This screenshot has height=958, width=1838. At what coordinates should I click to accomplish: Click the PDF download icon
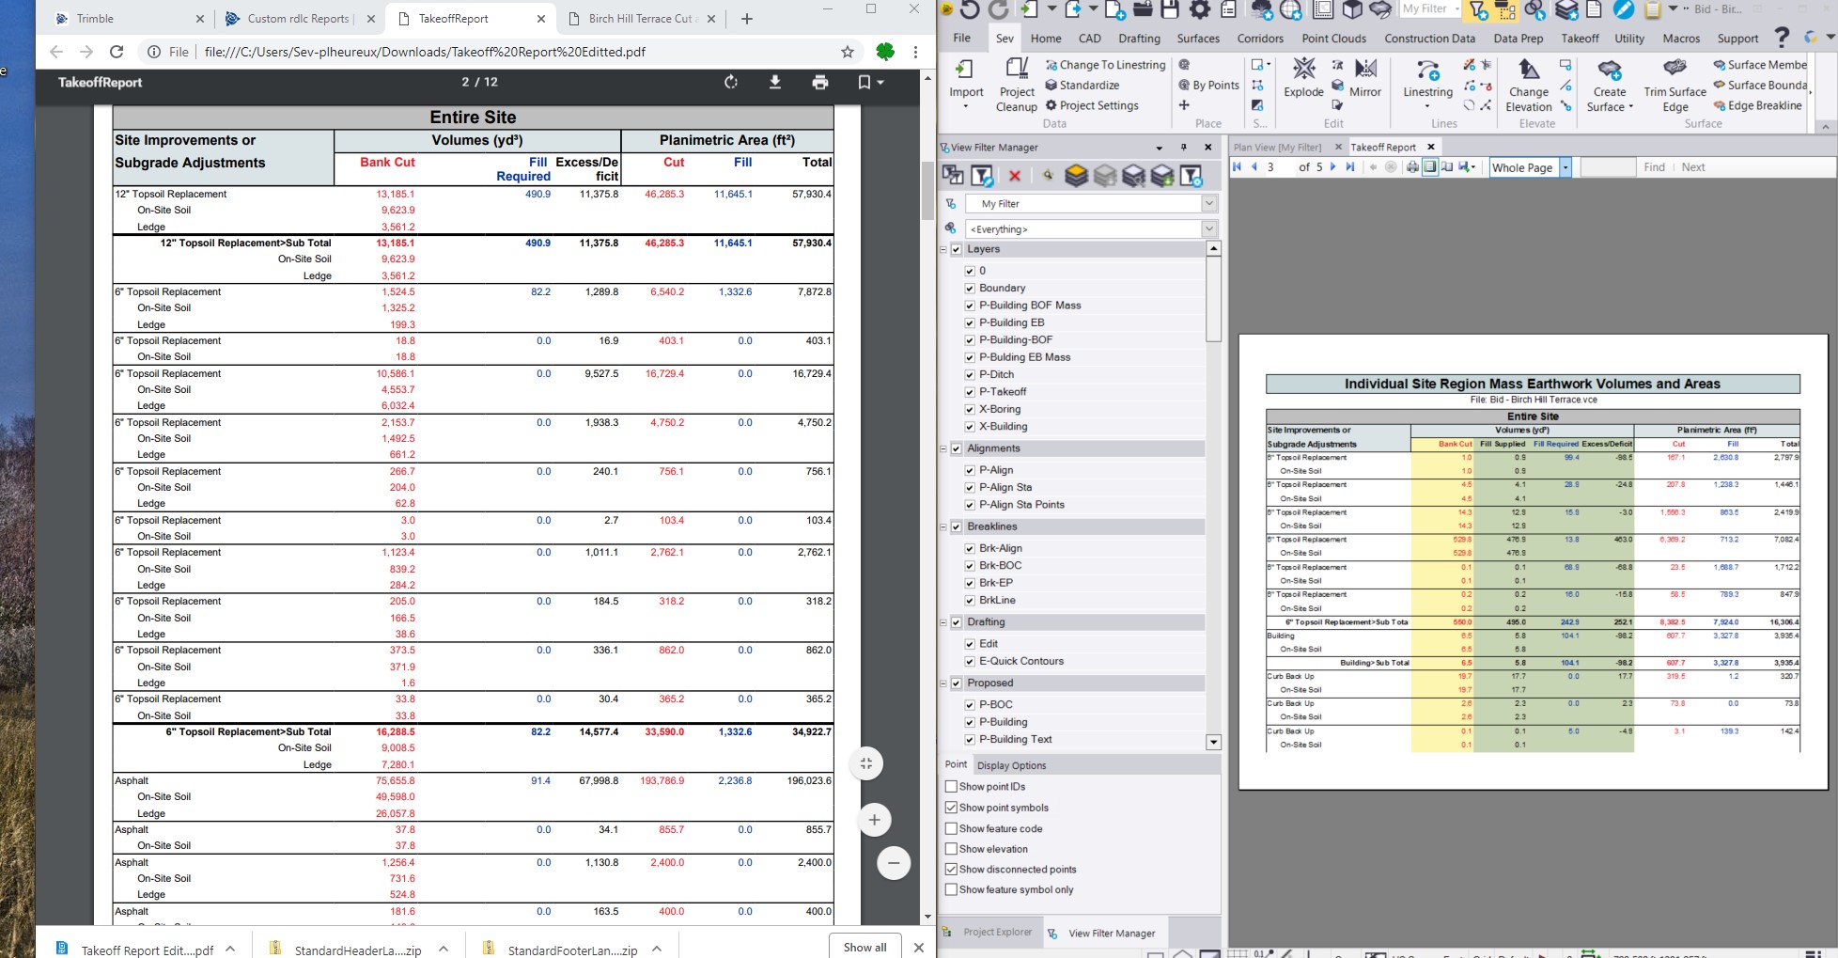pyautogui.click(x=775, y=83)
